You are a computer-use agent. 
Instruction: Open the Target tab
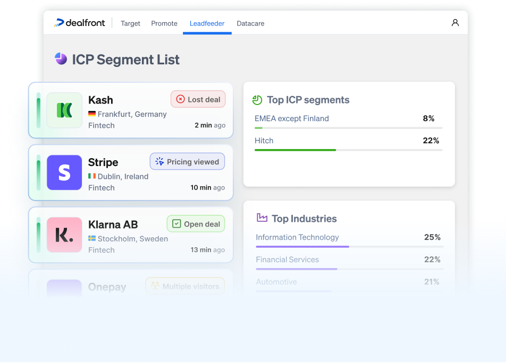[130, 23]
